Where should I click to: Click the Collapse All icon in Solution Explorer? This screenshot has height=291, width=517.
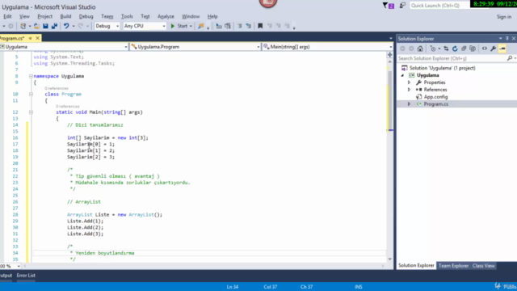[464, 48]
